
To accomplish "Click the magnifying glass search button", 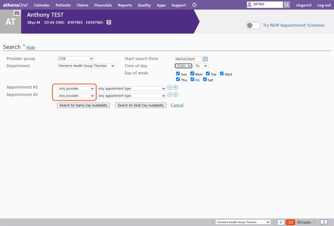I will (x=287, y=5).
